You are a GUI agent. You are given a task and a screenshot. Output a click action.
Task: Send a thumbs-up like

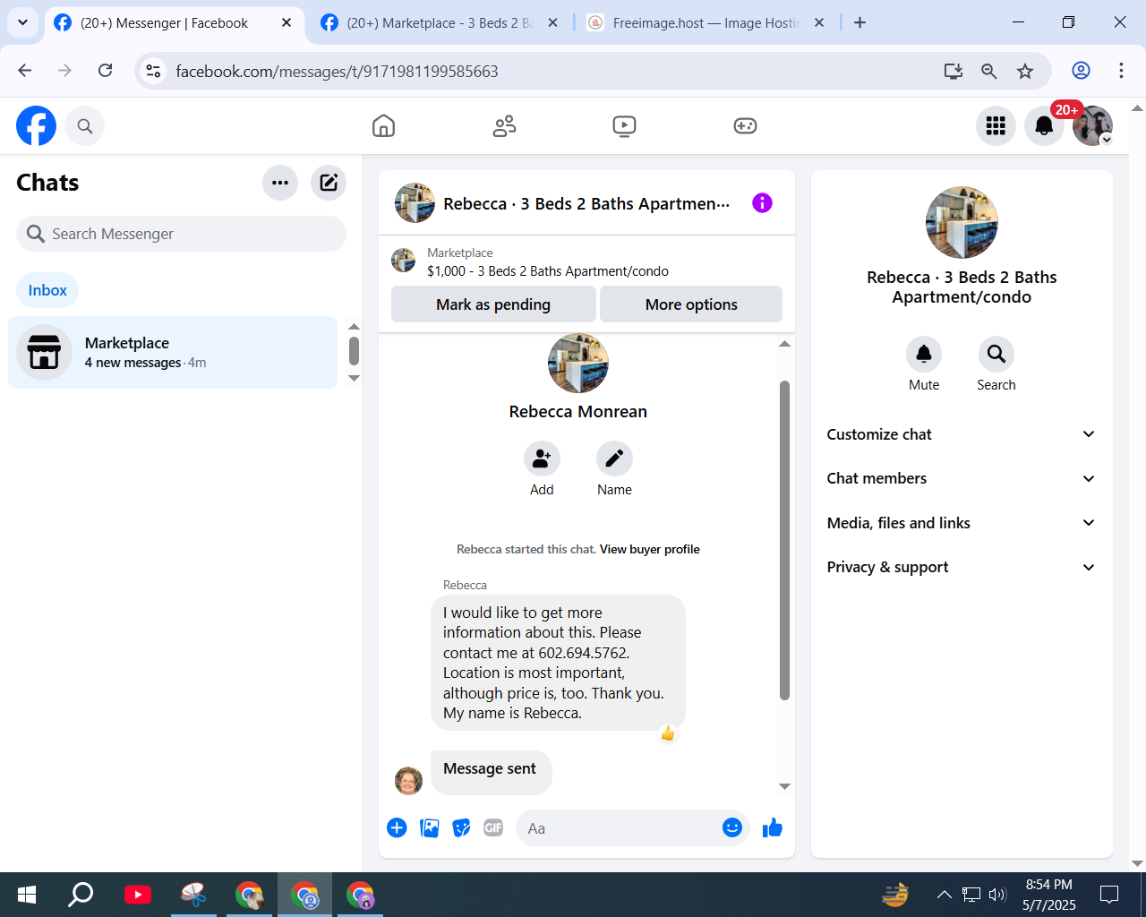click(x=772, y=827)
